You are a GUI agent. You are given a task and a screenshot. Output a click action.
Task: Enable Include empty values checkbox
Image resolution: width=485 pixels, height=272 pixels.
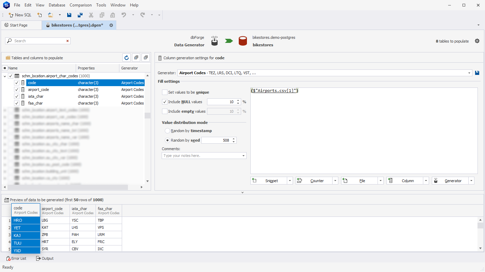tap(165, 111)
